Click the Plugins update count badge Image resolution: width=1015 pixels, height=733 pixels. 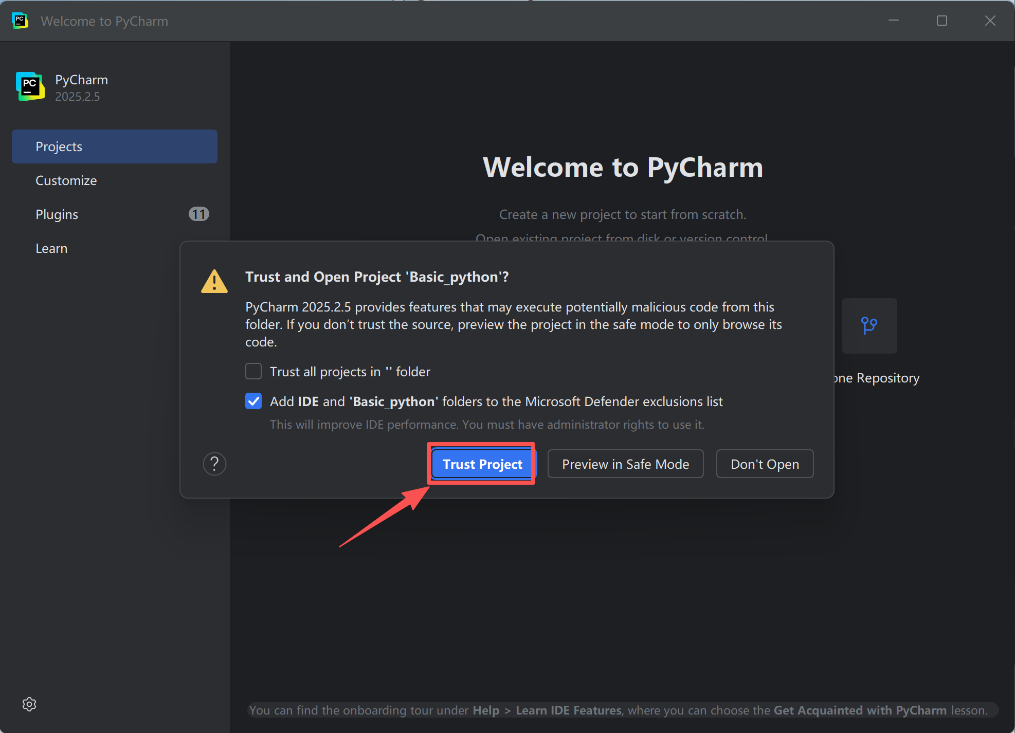pyautogui.click(x=198, y=214)
